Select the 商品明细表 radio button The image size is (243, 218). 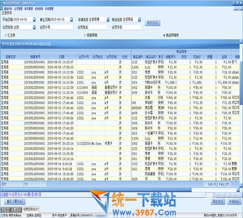pyautogui.click(x=164, y=35)
